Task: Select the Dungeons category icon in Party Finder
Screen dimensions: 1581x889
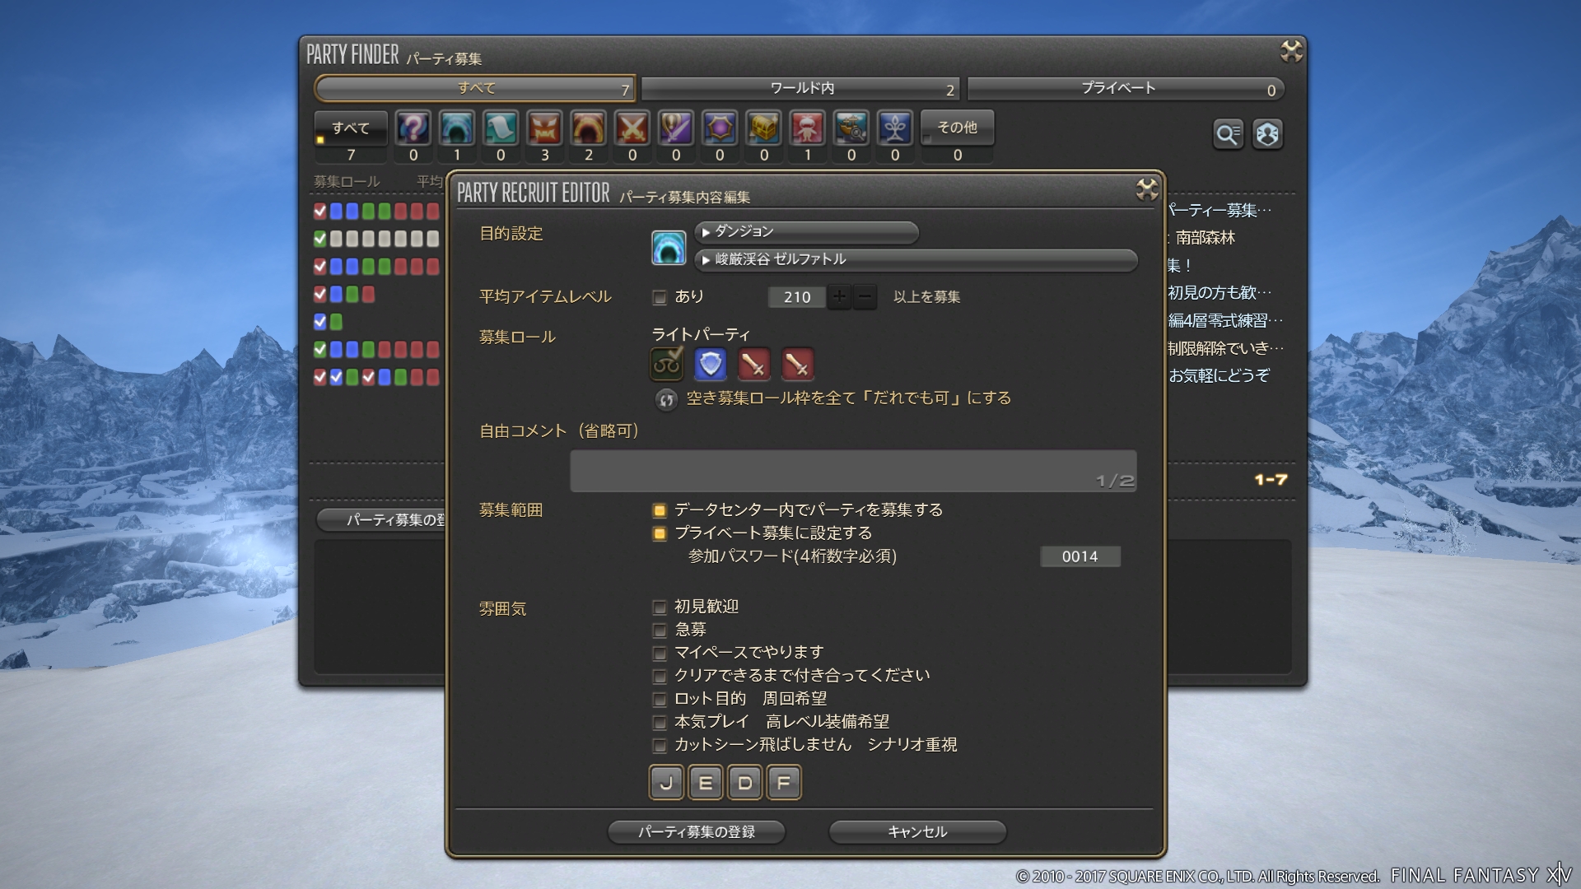Action: [x=456, y=128]
